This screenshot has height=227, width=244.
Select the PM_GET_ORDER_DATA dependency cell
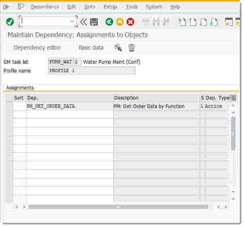(x=69, y=106)
